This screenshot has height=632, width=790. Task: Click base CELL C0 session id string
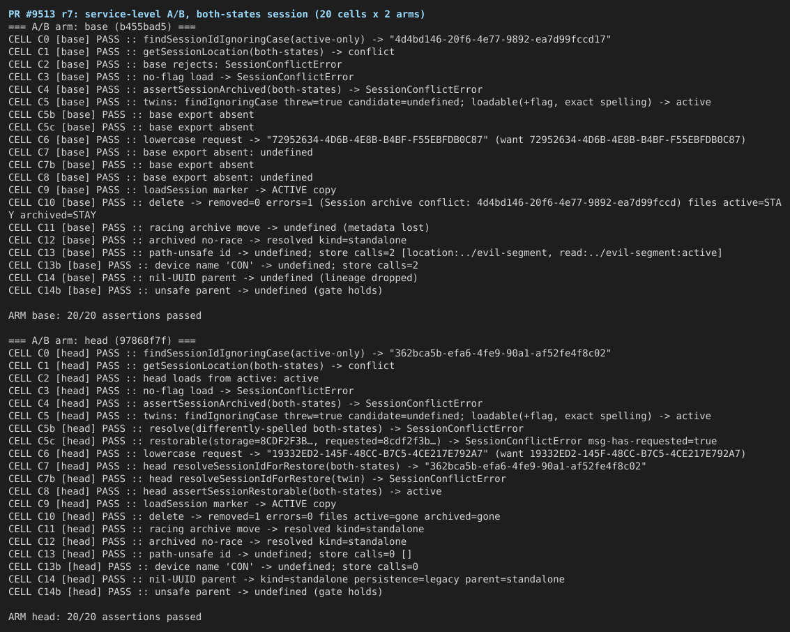click(500, 39)
